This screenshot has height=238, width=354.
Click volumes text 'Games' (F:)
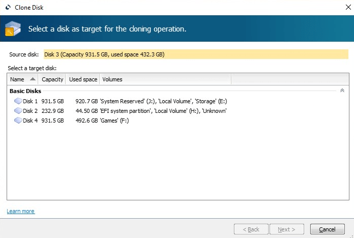coord(114,121)
